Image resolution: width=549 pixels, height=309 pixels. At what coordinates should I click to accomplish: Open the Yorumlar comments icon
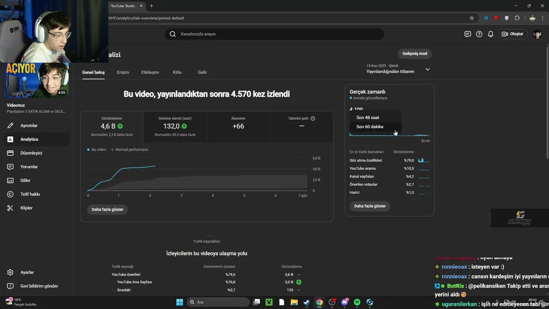10,167
